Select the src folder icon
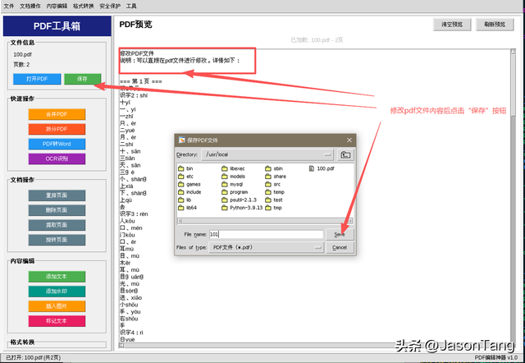Image resolution: width=525 pixels, height=363 pixels. (x=268, y=184)
